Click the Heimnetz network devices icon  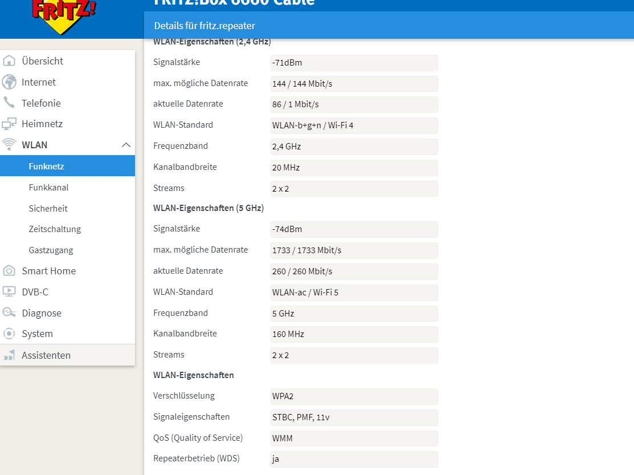pos(9,124)
